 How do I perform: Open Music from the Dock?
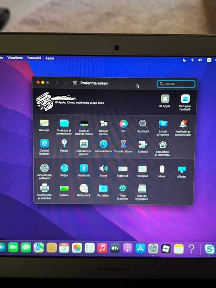click(102, 248)
